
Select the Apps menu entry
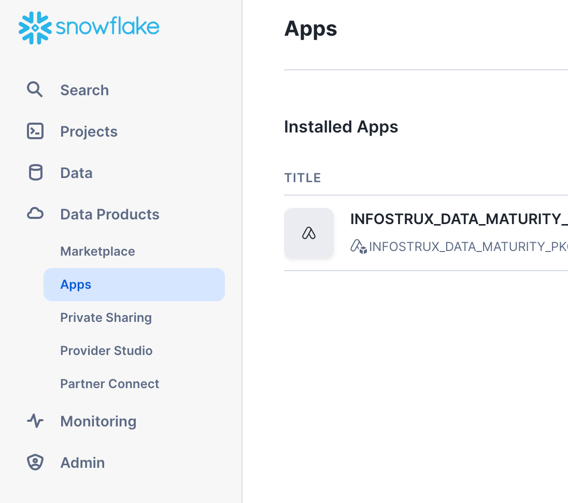pos(76,284)
